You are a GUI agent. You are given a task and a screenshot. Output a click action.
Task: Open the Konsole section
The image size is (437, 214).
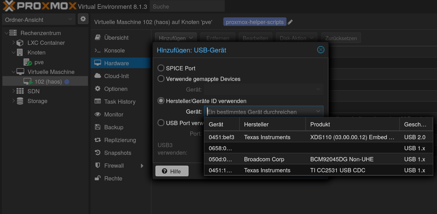pyautogui.click(x=120, y=50)
